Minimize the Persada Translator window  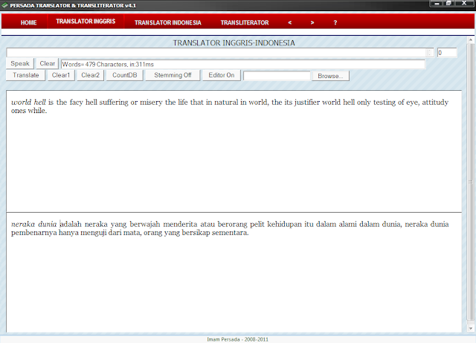437,3
